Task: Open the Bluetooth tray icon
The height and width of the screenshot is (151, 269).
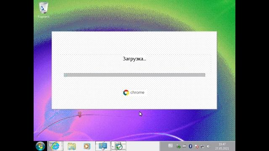Action: tap(190, 146)
